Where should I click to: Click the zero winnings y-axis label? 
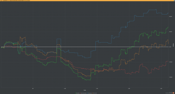point(170,47)
